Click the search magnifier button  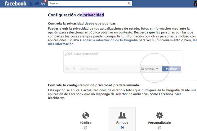(129, 3)
